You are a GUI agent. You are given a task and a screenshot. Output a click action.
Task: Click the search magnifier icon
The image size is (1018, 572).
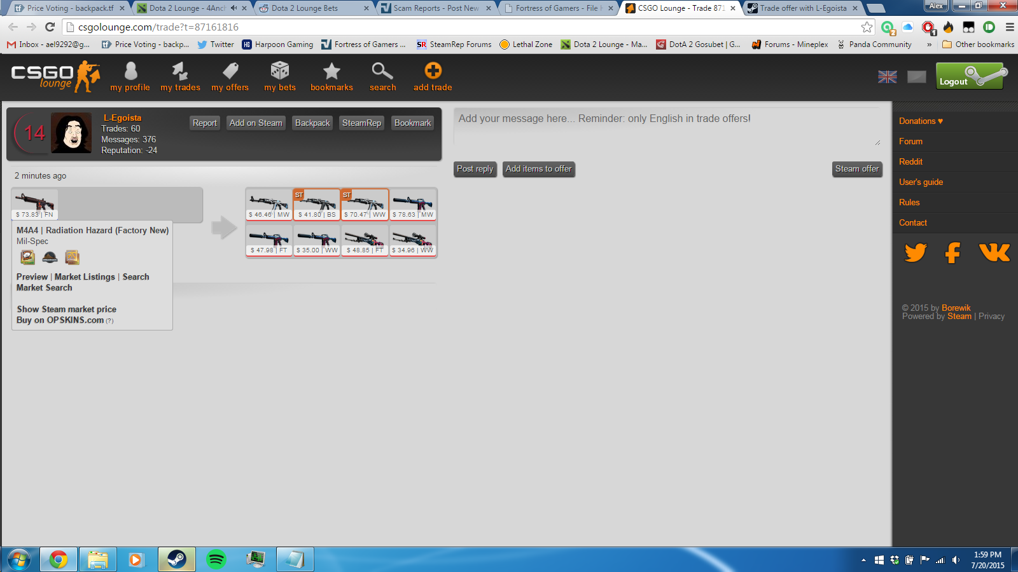coord(382,71)
